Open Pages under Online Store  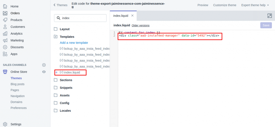tap(15, 90)
